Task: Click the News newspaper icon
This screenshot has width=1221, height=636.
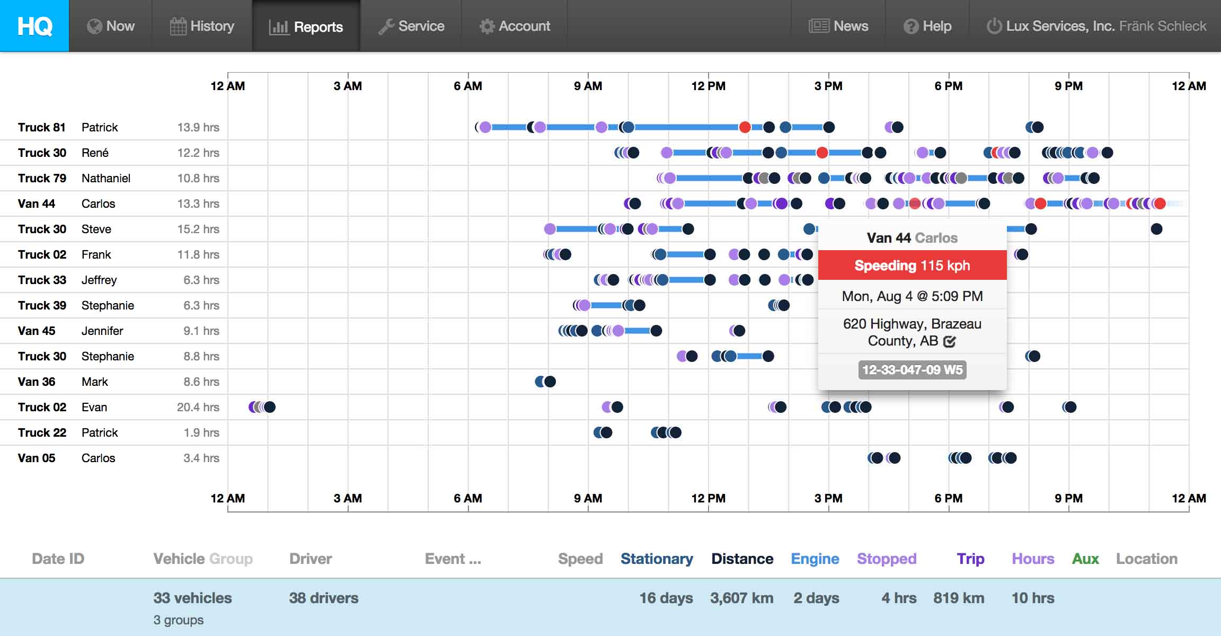Action: click(819, 26)
